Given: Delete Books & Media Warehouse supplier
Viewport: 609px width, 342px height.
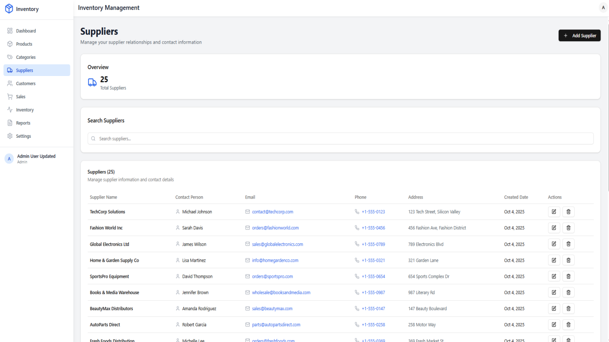Looking at the screenshot, I should pyautogui.click(x=569, y=293).
